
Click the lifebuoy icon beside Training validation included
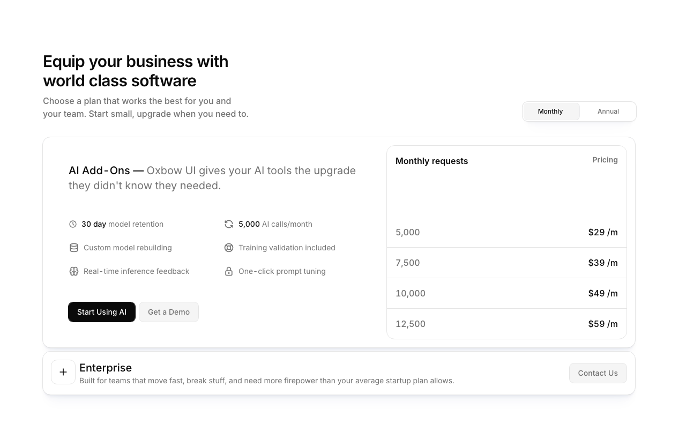click(229, 248)
